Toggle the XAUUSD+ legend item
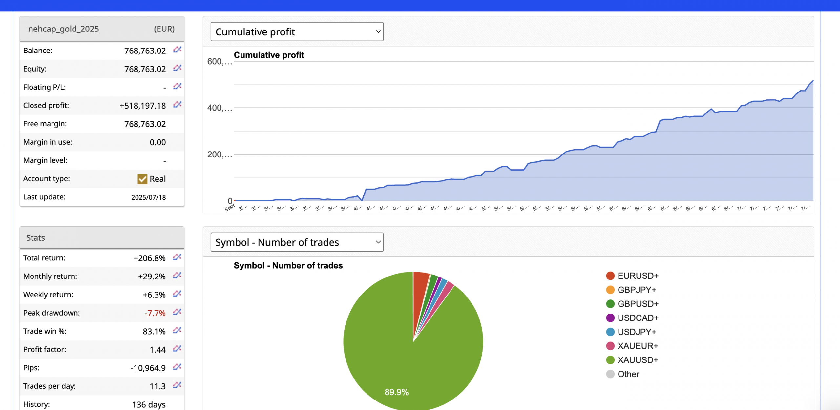Viewport: 840px width, 410px height. (x=638, y=360)
